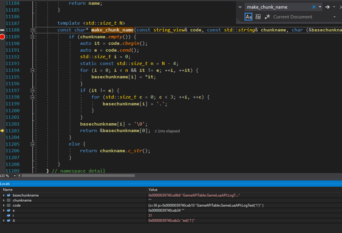The image size is (342, 233).
Task: Click the red breakpoint on line 11189
Action: (x=2, y=37)
